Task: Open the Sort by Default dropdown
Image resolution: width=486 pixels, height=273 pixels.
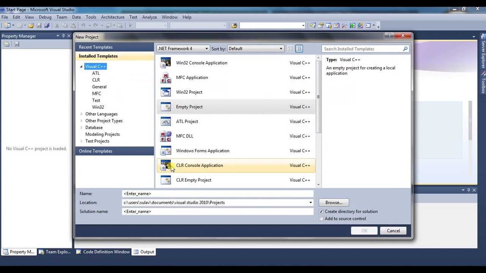Action: tap(255, 49)
